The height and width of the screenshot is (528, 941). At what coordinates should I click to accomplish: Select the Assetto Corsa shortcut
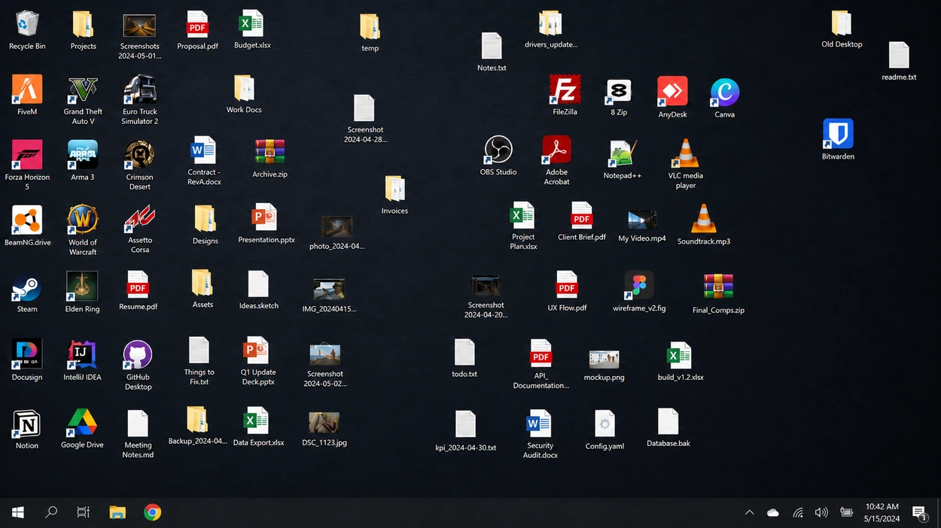139,219
